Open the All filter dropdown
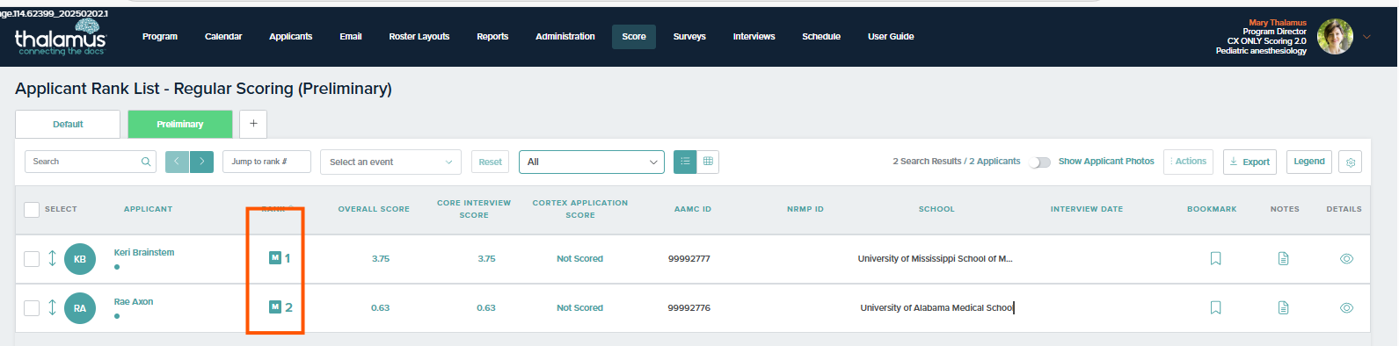The image size is (1399, 346). tap(592, 162)
